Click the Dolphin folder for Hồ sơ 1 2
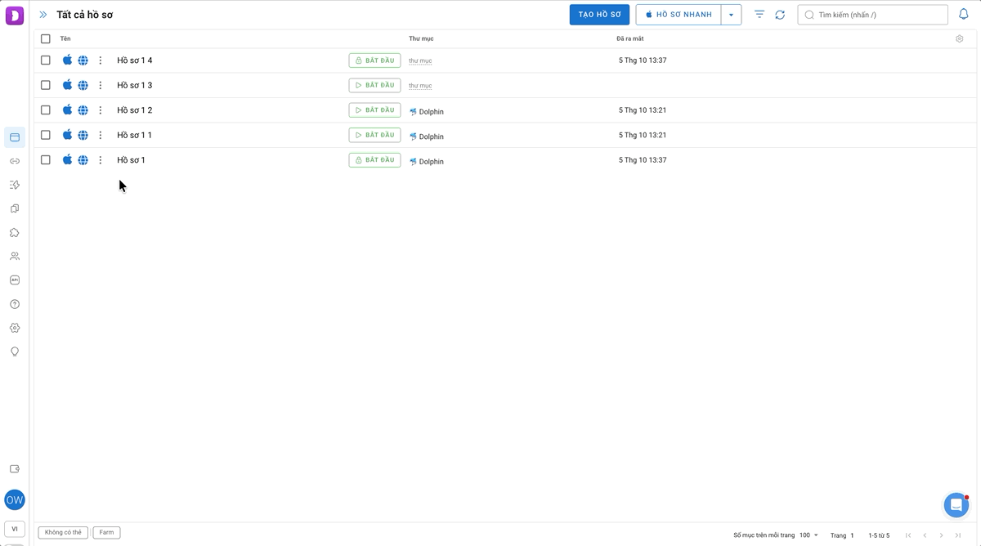This screenshot has height=546, width=981. pos(427,111)
